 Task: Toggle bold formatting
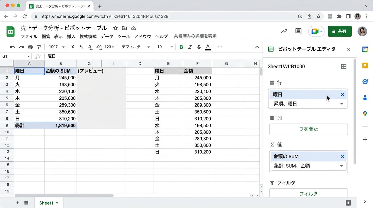coord(181,47)
